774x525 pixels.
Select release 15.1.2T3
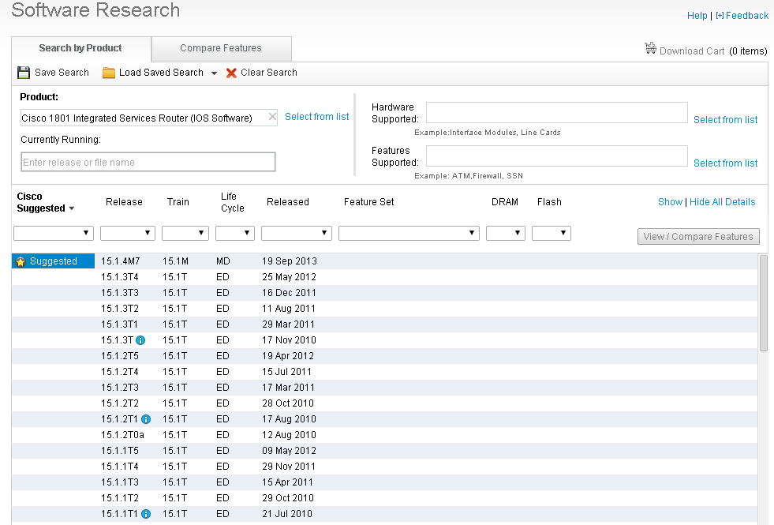tap(384, 388)
